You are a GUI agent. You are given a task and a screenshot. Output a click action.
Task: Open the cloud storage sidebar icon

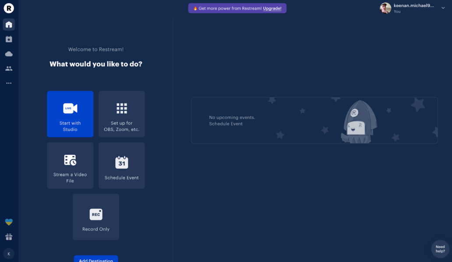coord(9,54)
